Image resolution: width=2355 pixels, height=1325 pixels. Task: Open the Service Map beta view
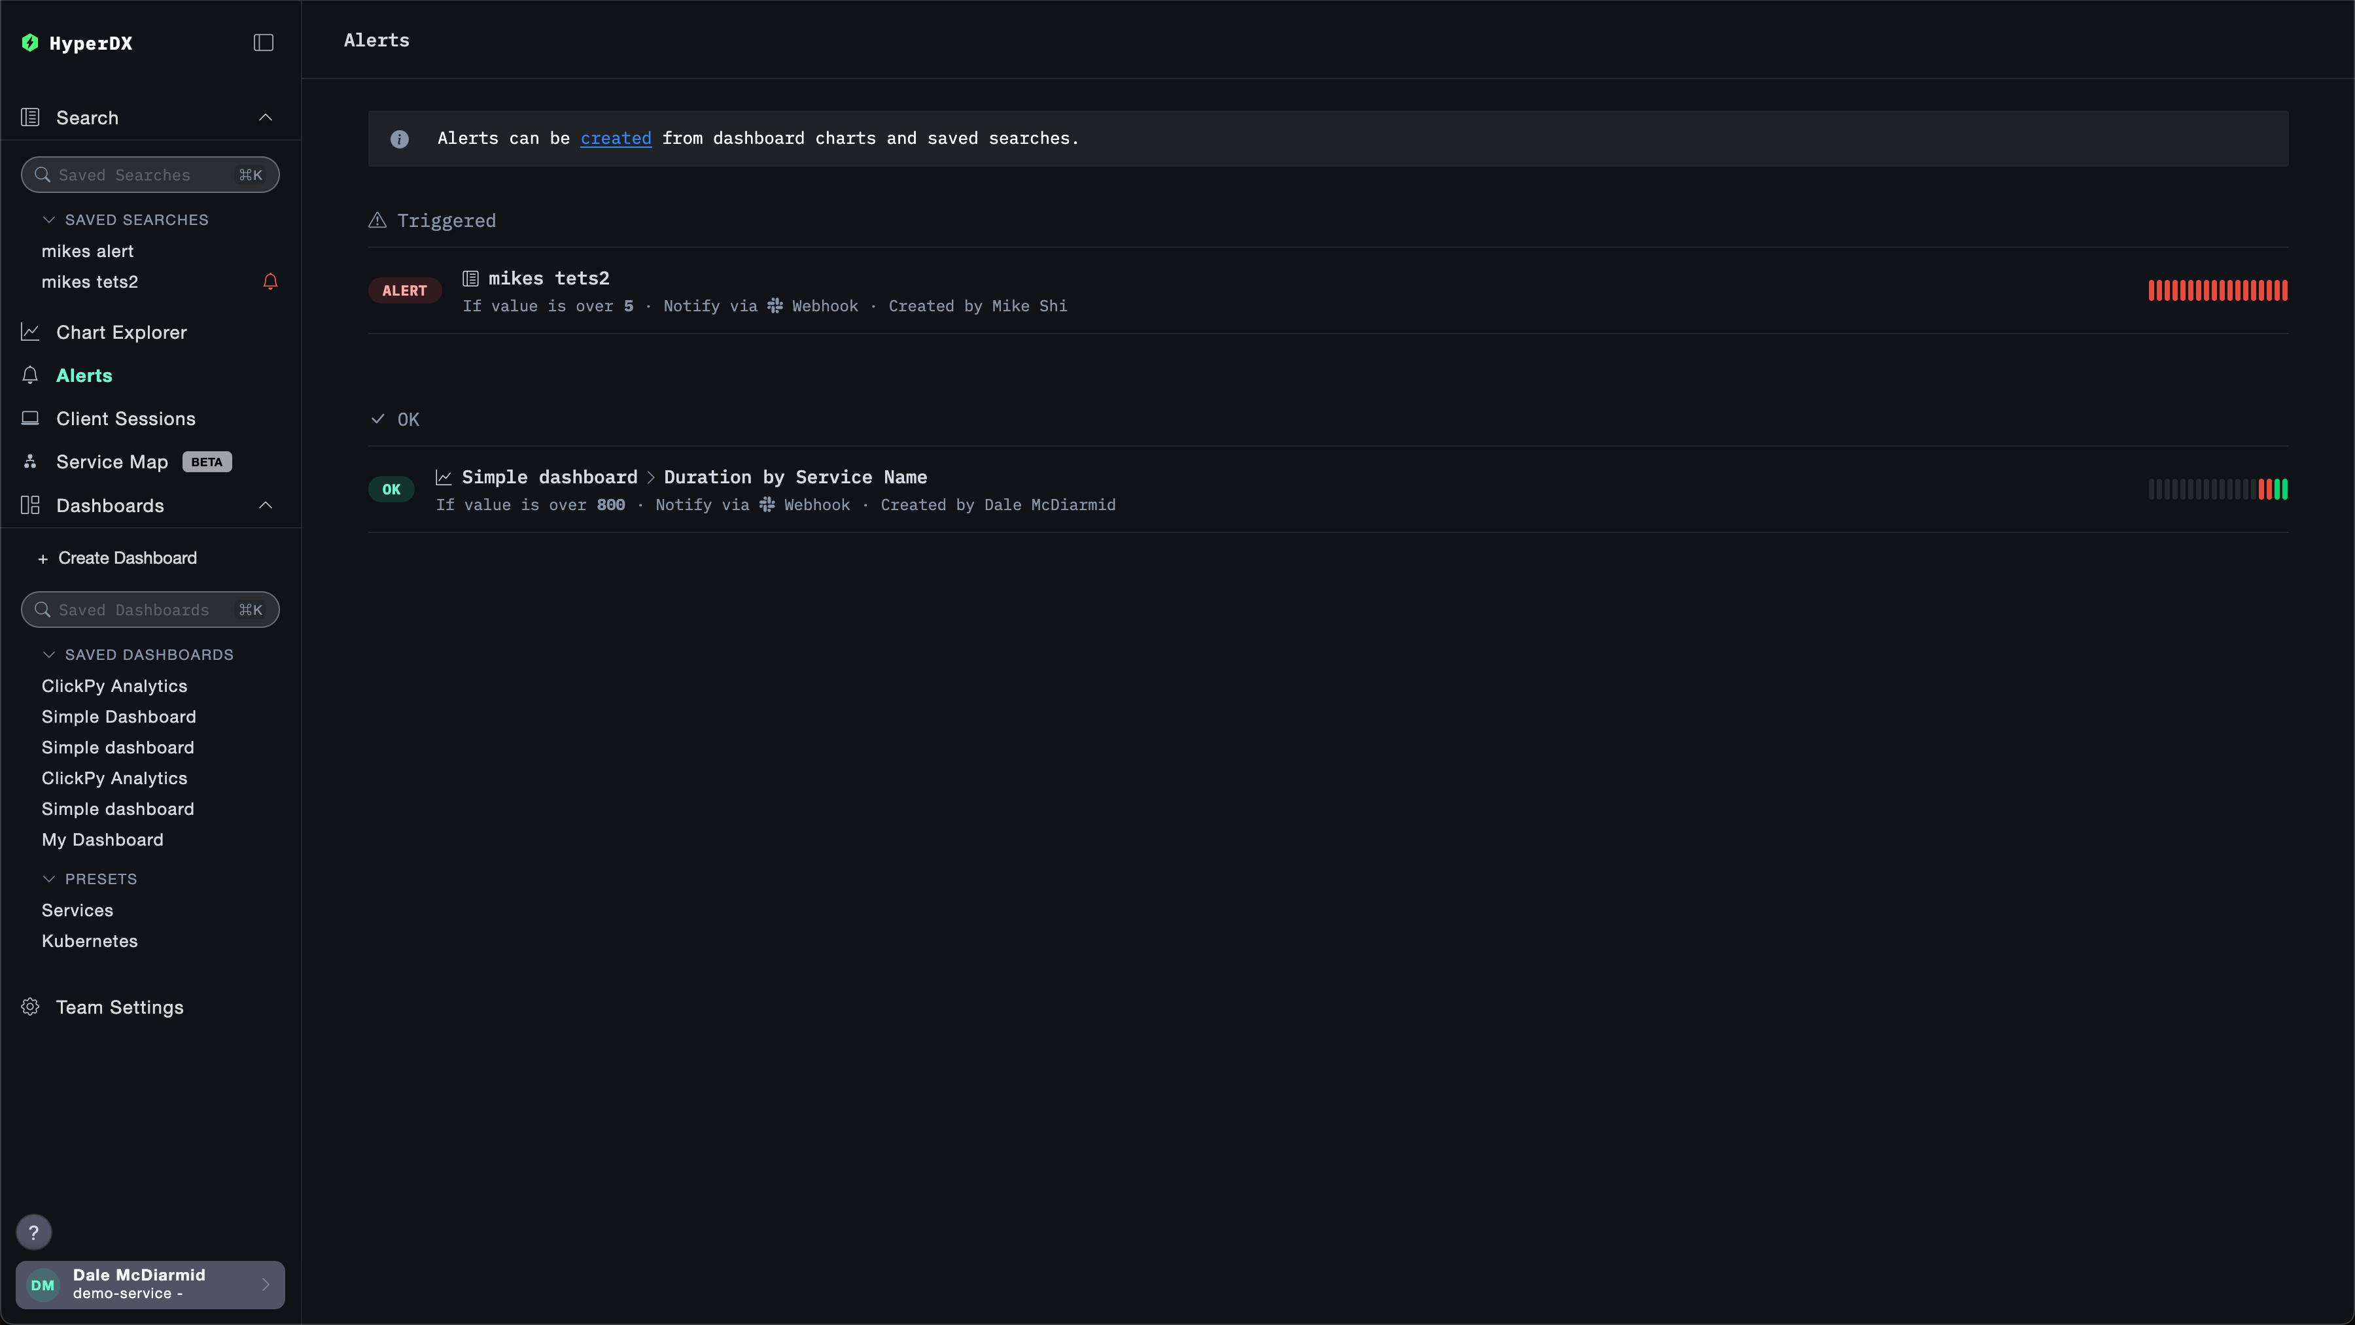point(111,462)
